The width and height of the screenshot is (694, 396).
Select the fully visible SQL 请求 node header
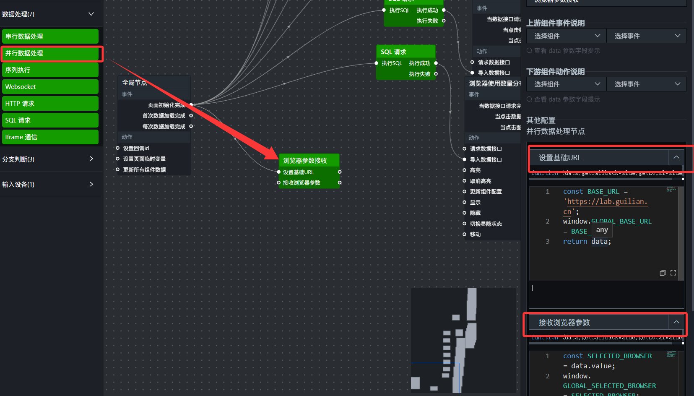click(406, 52)
